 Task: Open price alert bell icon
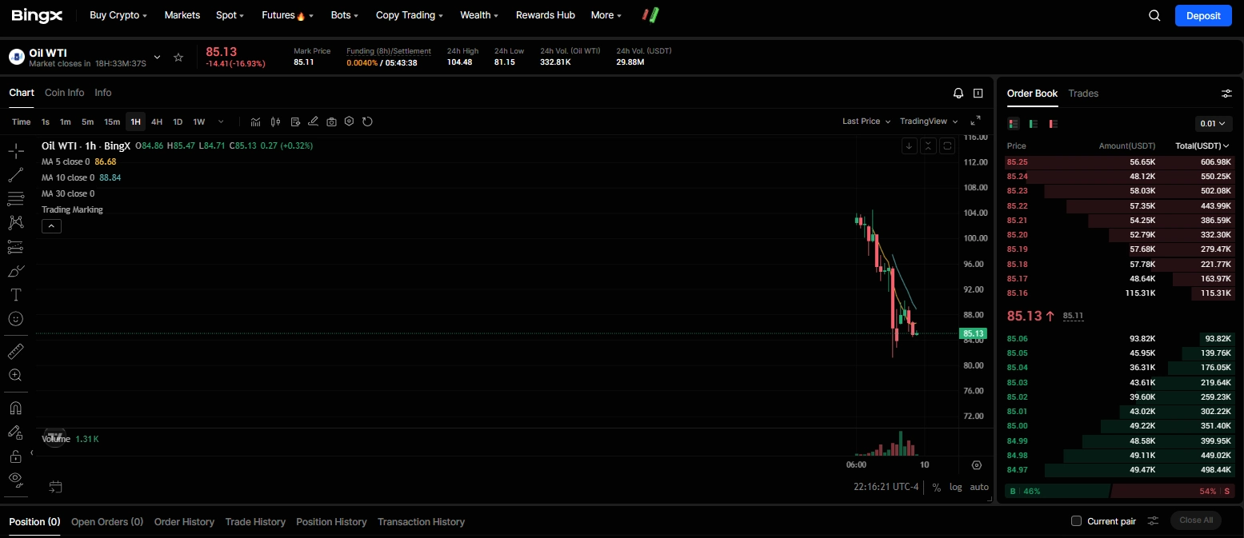[x=958, y=94]
